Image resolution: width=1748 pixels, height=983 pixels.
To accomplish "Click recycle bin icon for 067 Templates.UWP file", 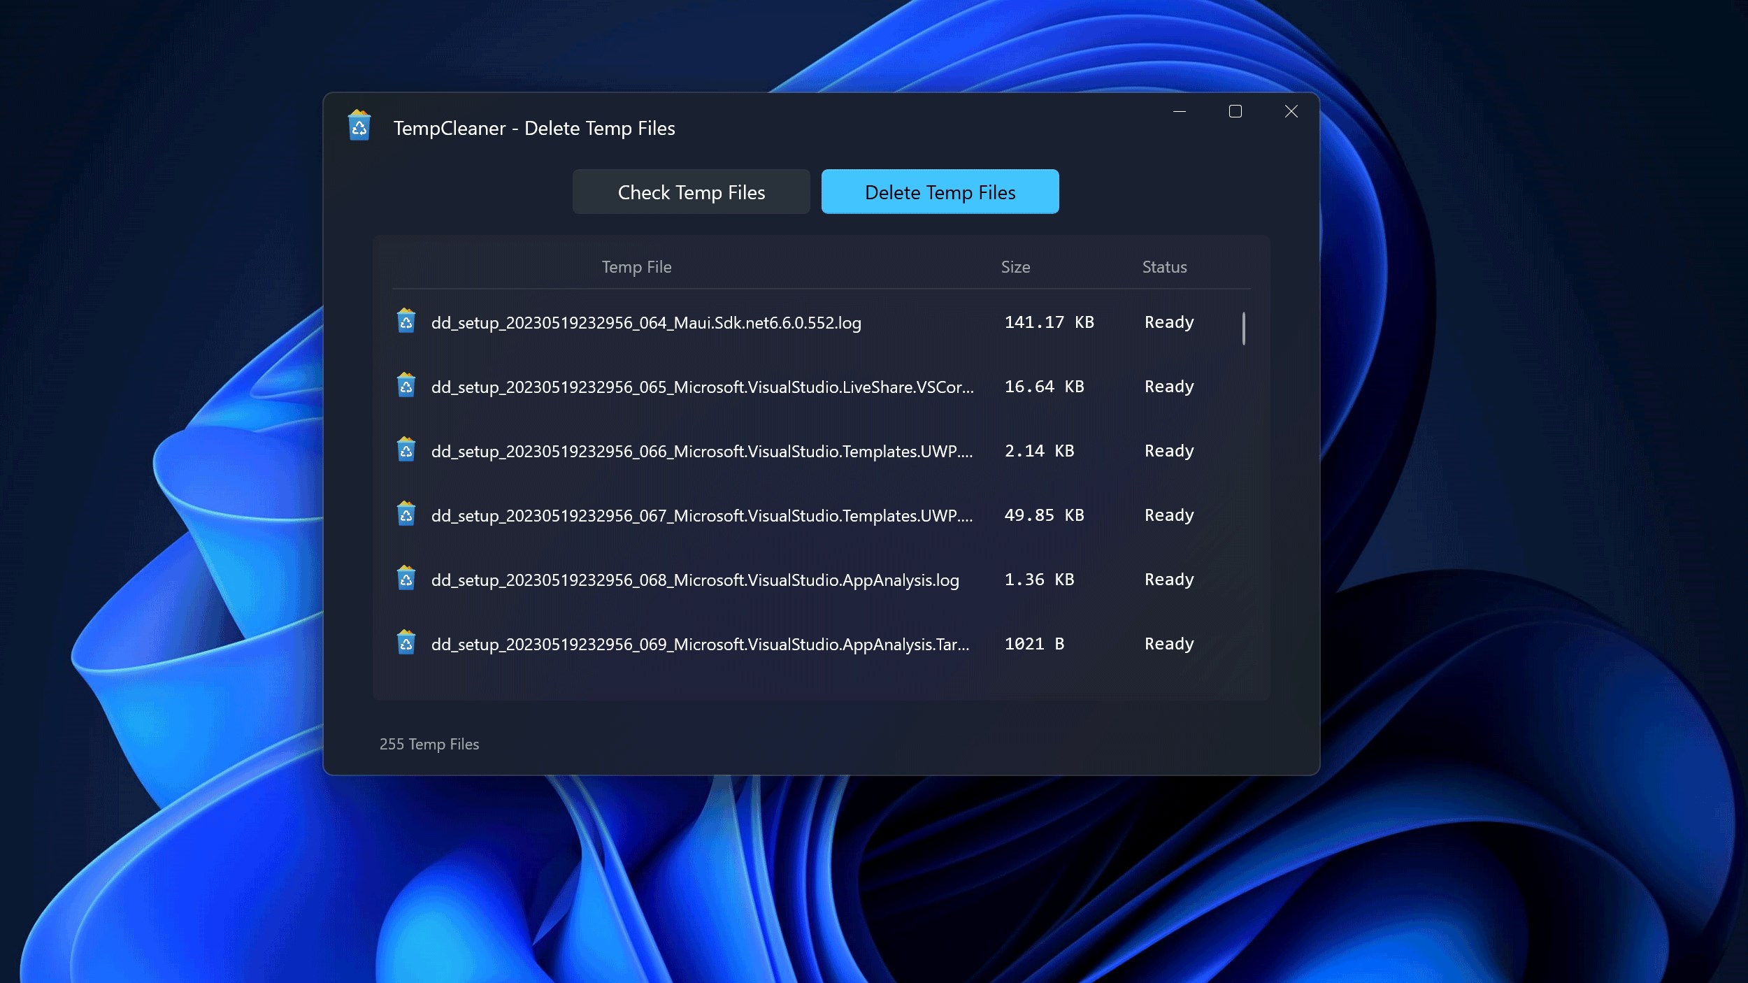I will [406, 514].
